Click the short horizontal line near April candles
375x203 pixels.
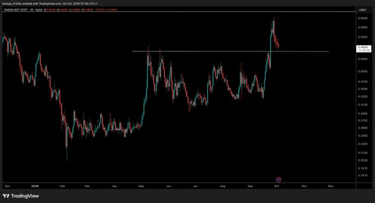pos(117,130)
